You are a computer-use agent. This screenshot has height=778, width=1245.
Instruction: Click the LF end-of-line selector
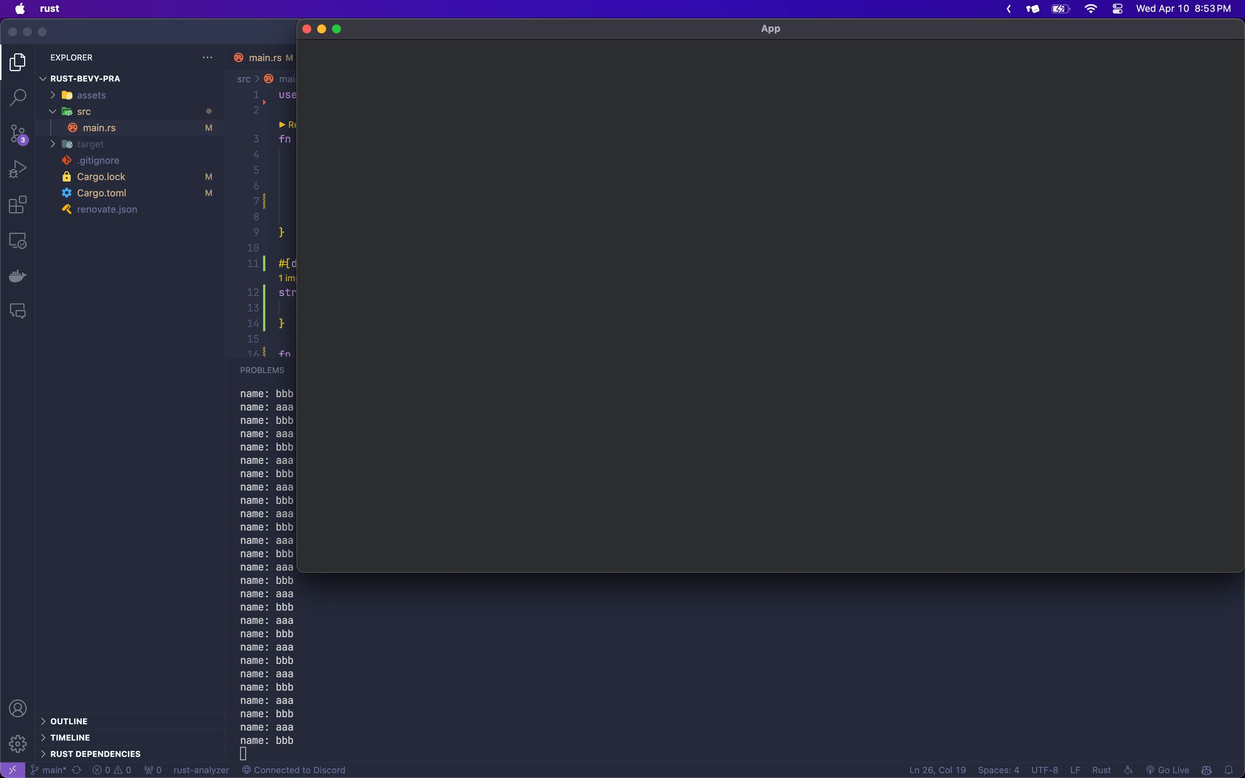(x=1075, y=770)
